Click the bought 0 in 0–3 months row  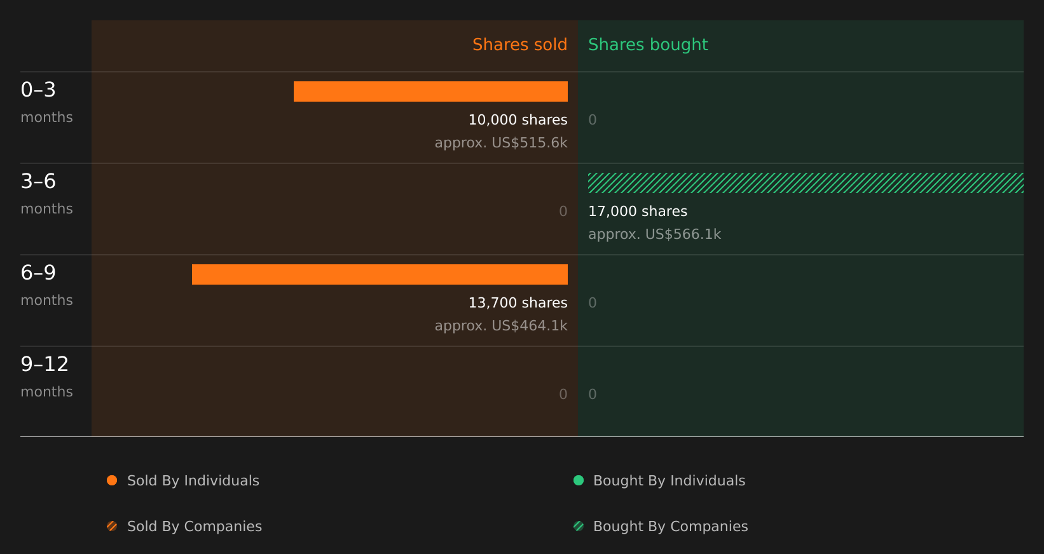click(x=593, y=120)
